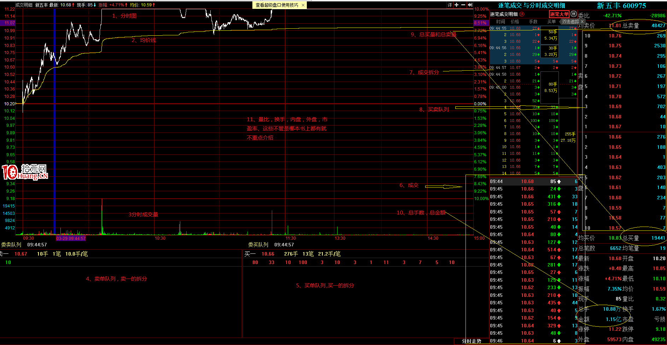Image resolution: width=667 pixels, height=345 pixels.
Task: Open the 查看超级盘口使用技巧 tips link
Action: tap(277, 5)
